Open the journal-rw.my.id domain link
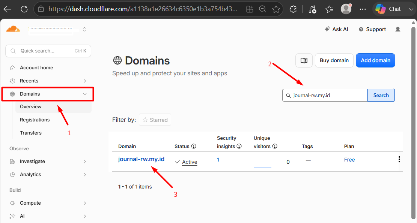Screen dimensions: 417x223 141,159
